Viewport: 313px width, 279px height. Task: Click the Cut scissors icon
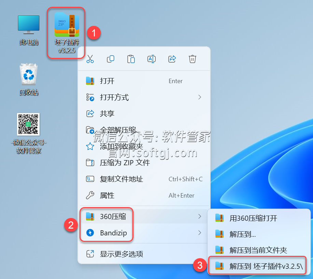pyautogui.click(x=90, y=59)
